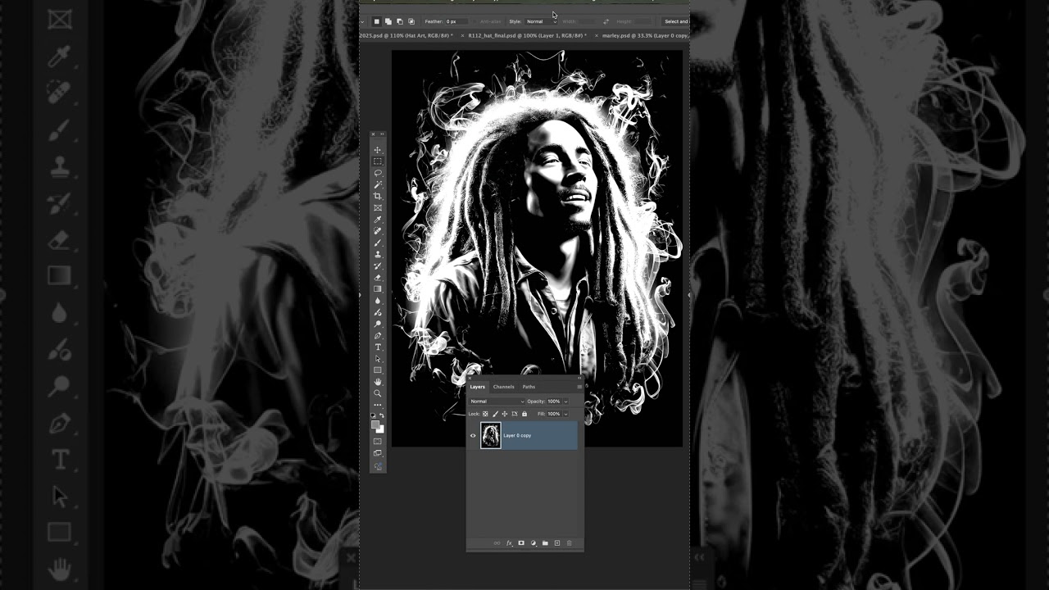Screen dimensions: 1049x590
Task: Expand the Opacity slider arrow
Action: coord(565,402)
